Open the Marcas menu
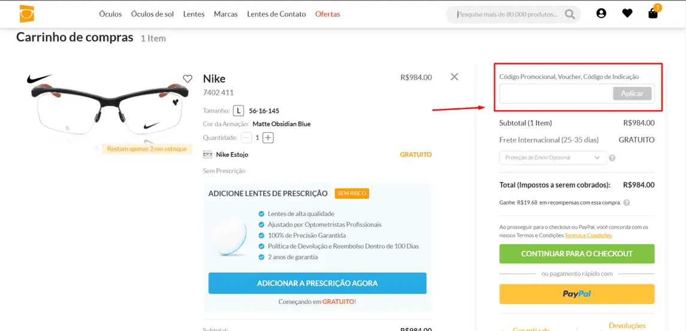This screenshot has height=331, width=686. tap(226, 14)
